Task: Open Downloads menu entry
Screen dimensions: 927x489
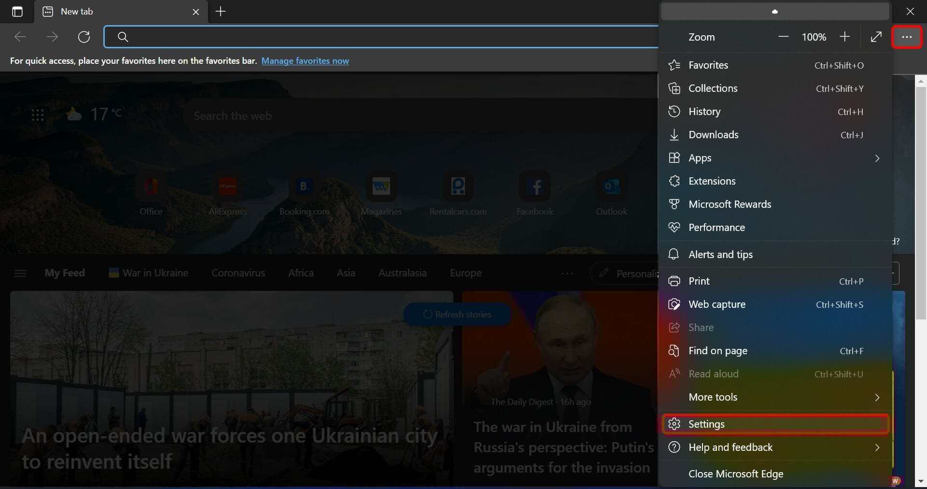Action: [x=775, y=135]
